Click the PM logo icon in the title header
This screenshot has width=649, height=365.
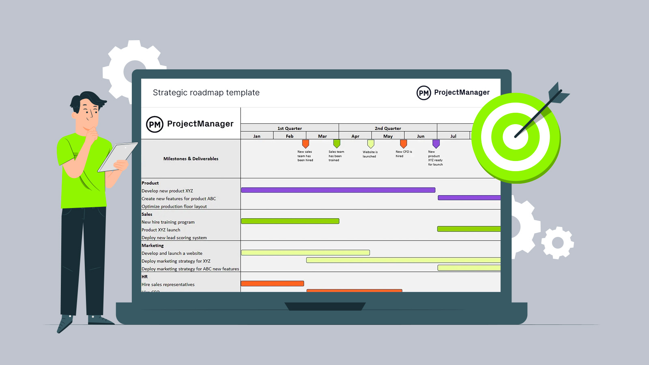423,93
